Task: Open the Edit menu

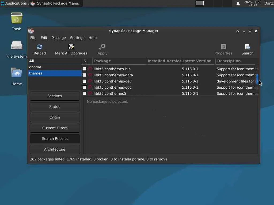Action: tap(44, 38)
